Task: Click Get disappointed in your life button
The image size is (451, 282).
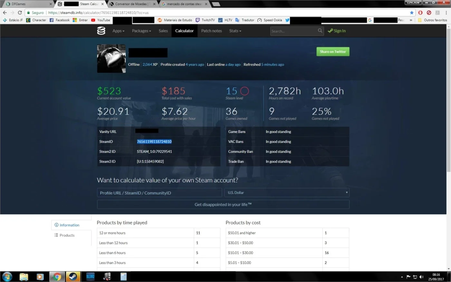Action: coord(223,205)
